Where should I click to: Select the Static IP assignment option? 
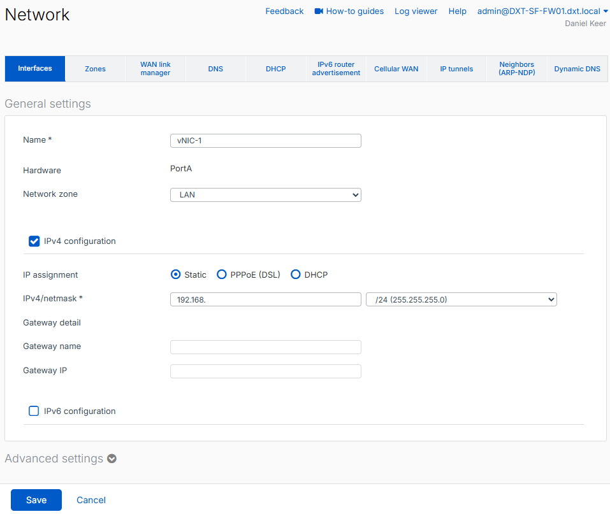point(176,275)
